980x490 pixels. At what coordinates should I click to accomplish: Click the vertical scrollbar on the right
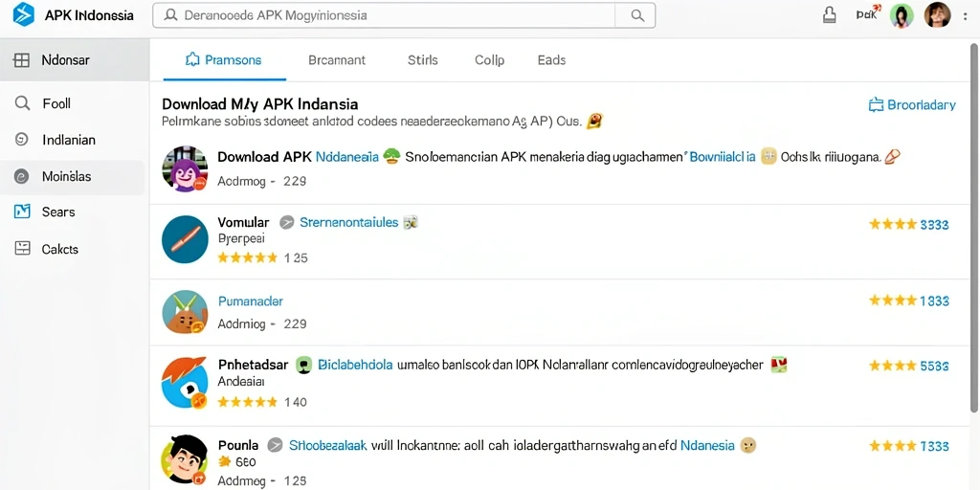[973, 228]
